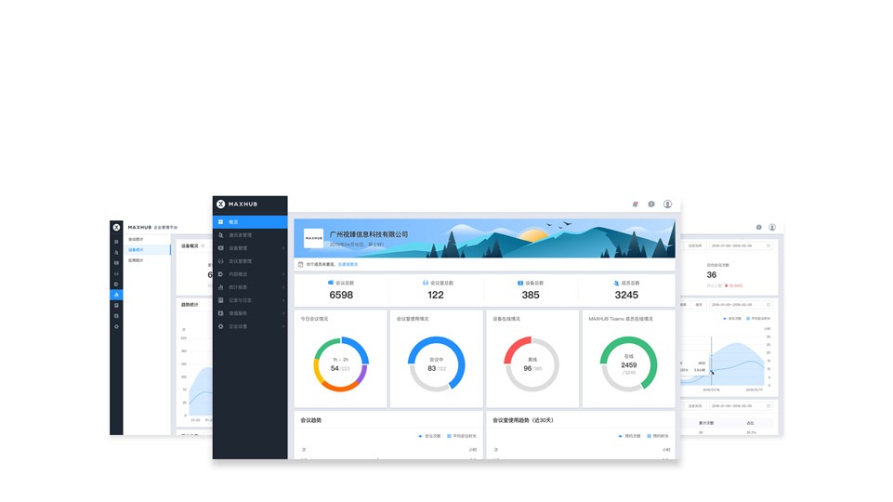Toggle the 会议次数 legend in the 会议趋势 chart
Screen dimensions: 893x502
(429, 435)
